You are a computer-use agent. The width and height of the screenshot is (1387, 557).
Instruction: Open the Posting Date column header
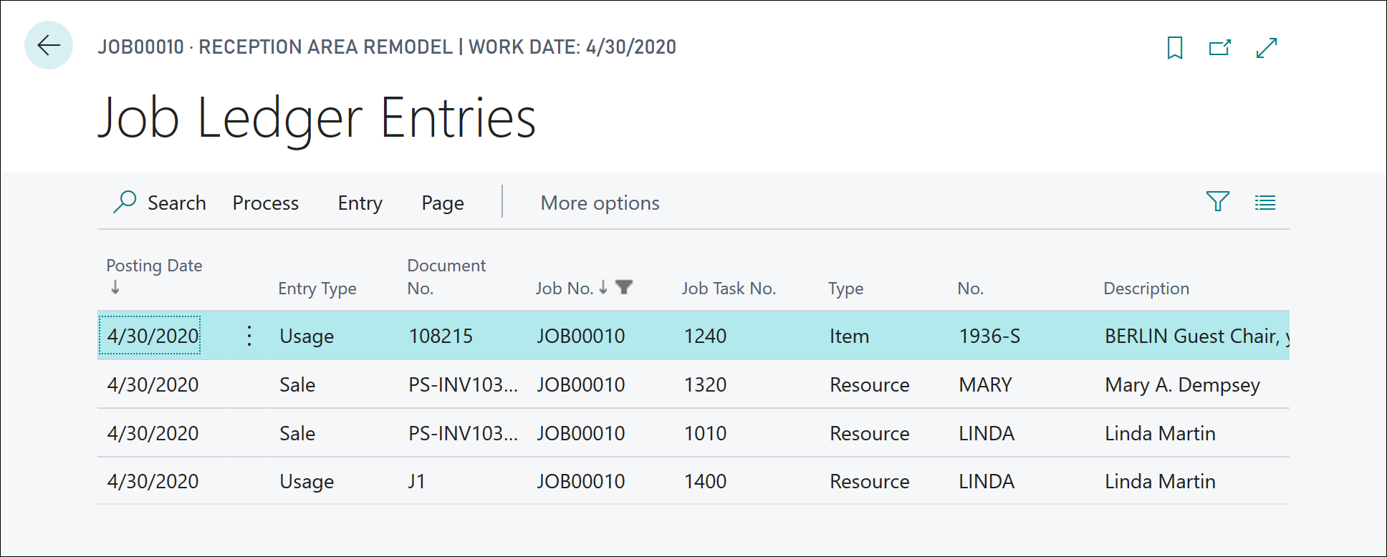(x=154, y=266)
